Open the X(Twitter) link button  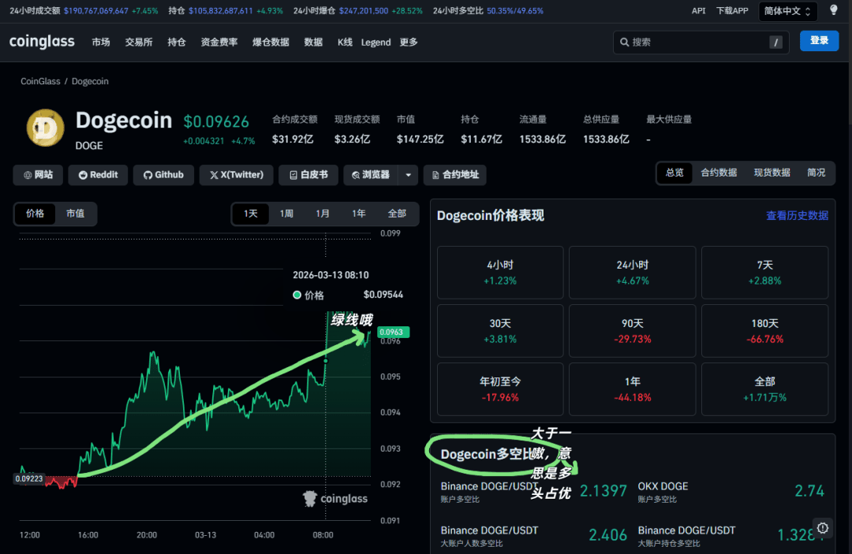pos(236,175)
